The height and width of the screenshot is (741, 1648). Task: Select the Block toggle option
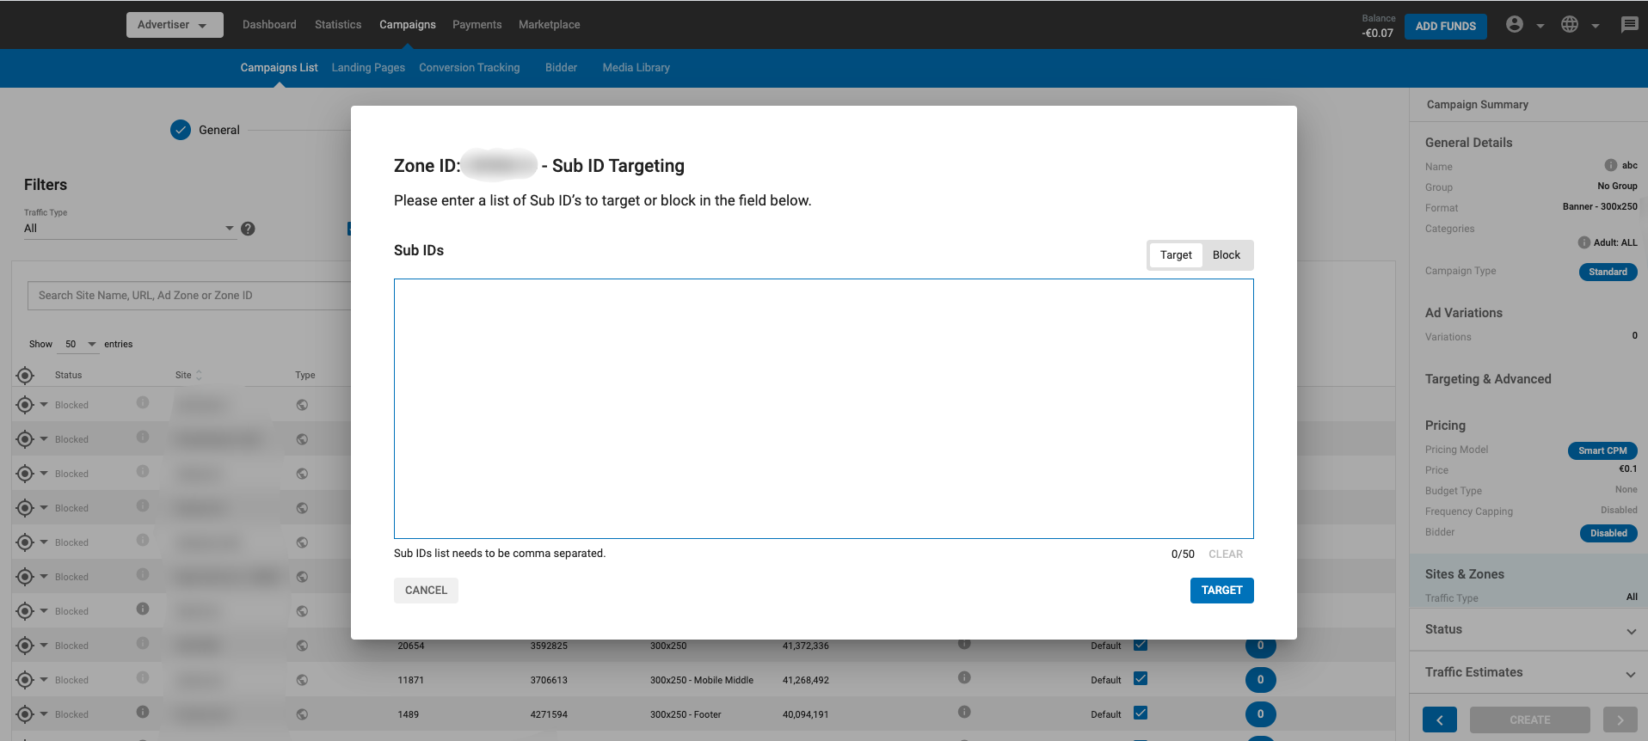pos(1226,255)
